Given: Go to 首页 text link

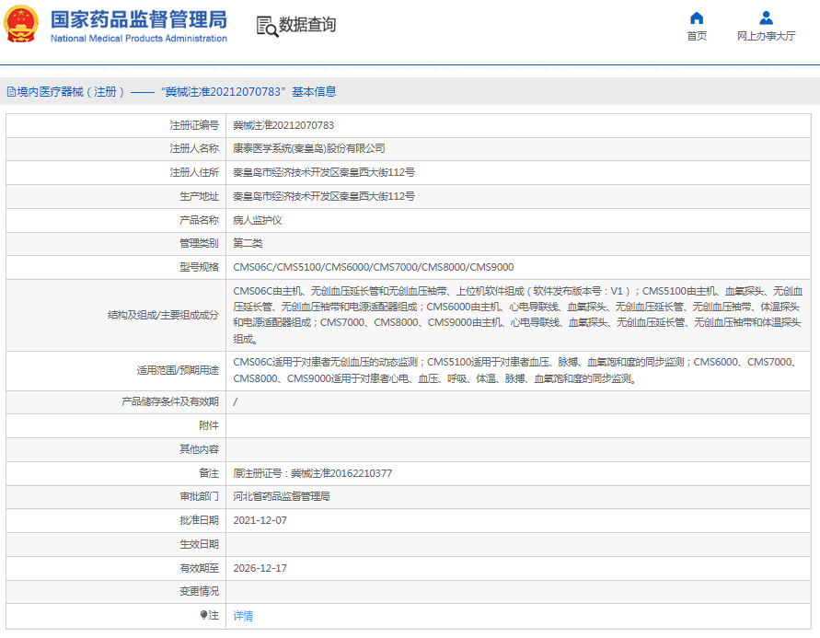Looking at the screenshot, I should click(x=697, y=36).
